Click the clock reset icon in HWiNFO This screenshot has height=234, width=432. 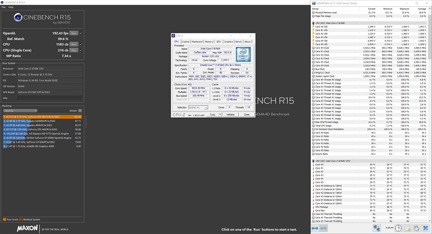click(399, 228)
